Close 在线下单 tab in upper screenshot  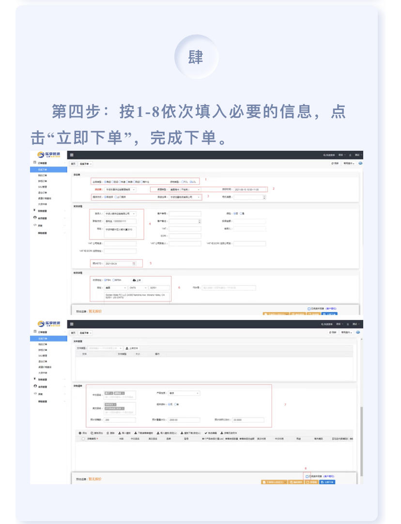pyautogui.click(x=91, y=164)
